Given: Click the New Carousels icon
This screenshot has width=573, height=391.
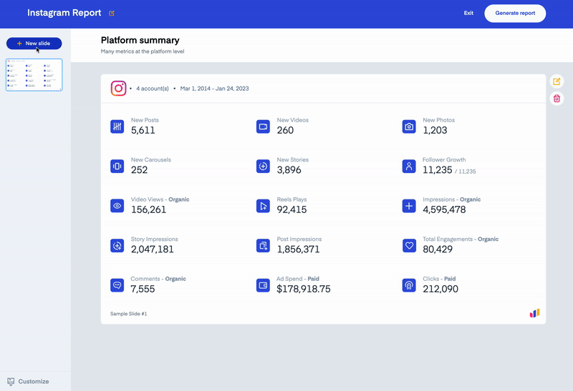Looking at the screenshot, I should 117,167.
